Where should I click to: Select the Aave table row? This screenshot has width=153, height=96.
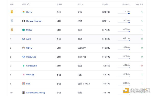[x=76, y=39]
